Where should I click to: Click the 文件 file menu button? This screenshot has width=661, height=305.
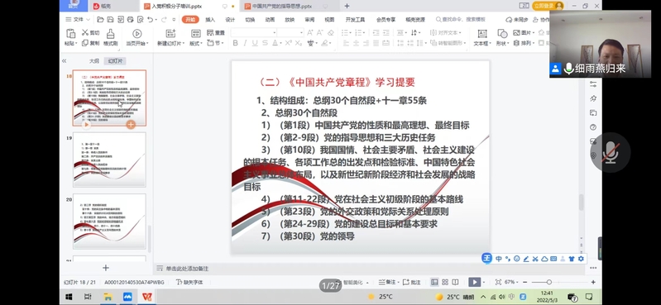point(78,19)
